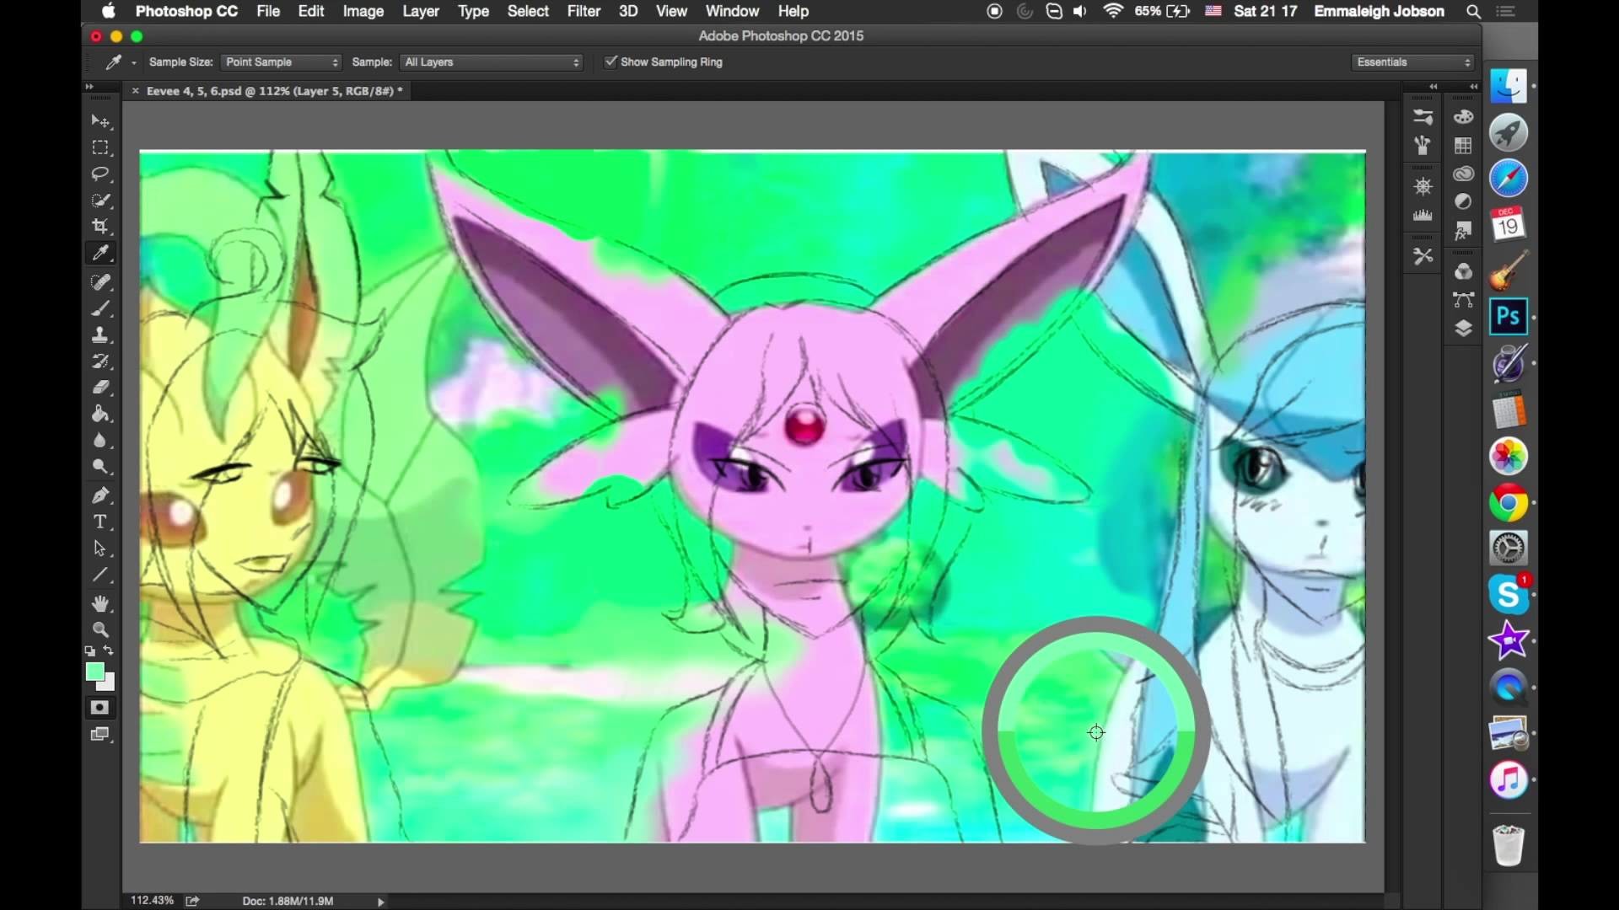Image resolution: width=1619 pixels, height=910 pixels.
Task: Change the screen mode
Action: click(x=100, y=734)
